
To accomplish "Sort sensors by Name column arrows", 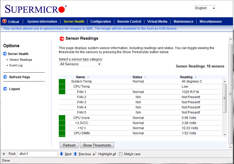I will click(88, 77).
